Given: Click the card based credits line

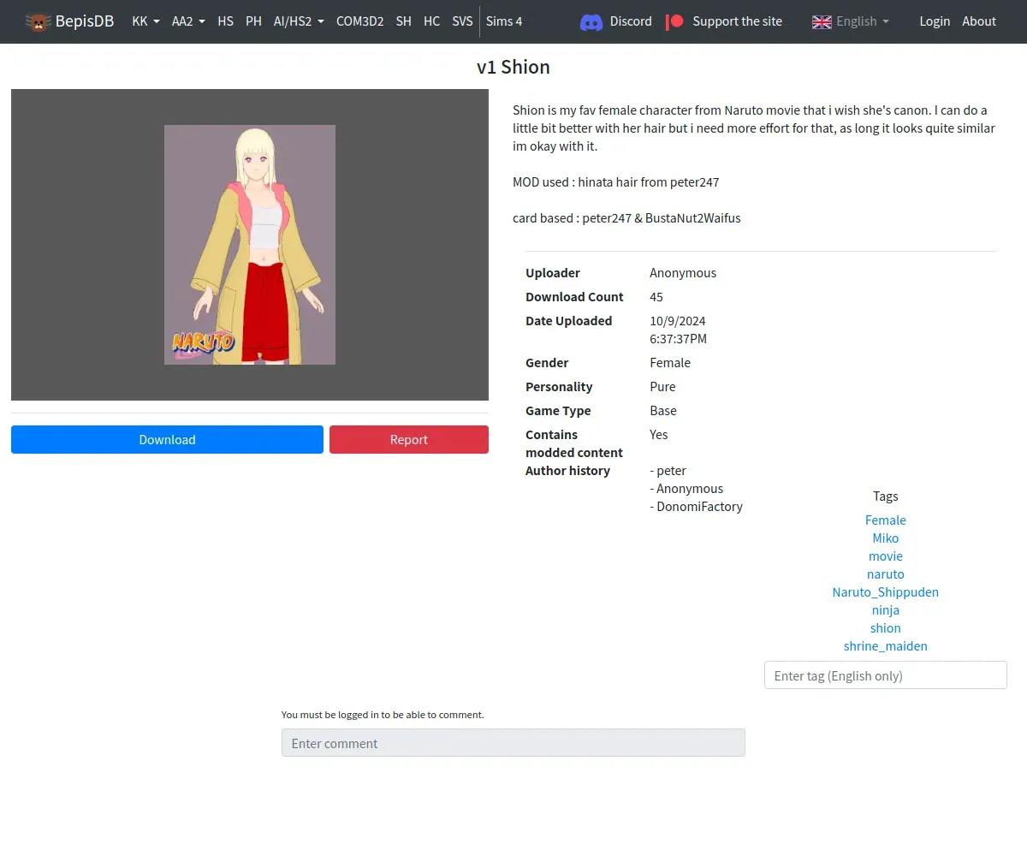Looking at the screenshot, I should click(x=626, y=218).
